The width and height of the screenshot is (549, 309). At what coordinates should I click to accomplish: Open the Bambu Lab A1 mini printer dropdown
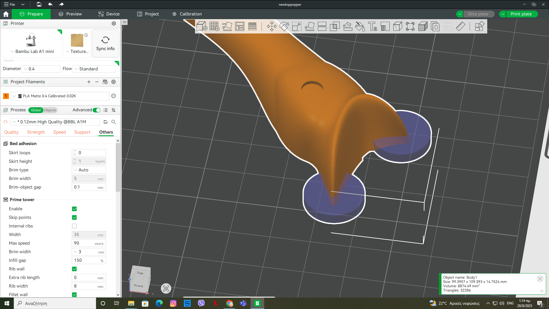pyautogui.click(x=32, y=51)
